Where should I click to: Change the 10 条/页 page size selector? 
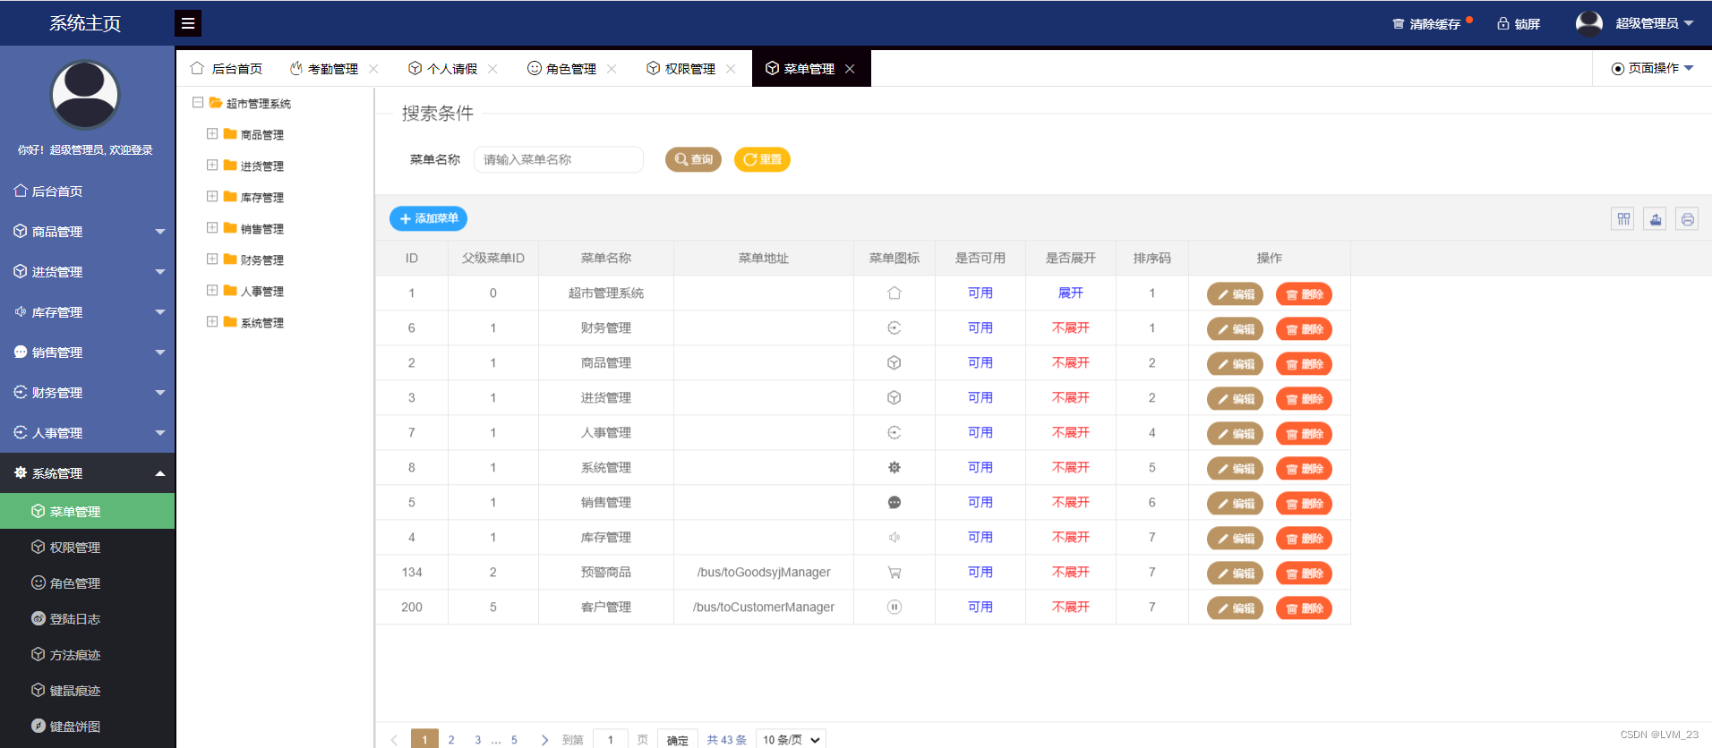coord(791,740)
